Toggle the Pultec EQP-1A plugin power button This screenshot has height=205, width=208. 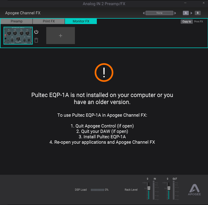[36, 32]
